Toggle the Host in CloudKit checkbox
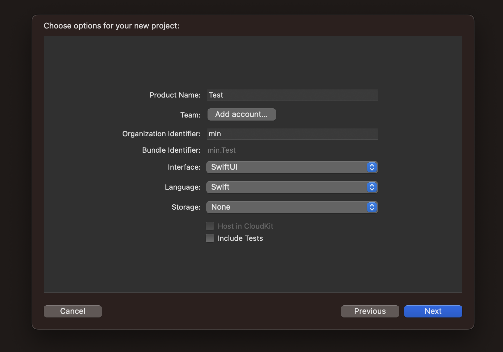The height and width of the screenshot is (352, 503). [210, 226]
